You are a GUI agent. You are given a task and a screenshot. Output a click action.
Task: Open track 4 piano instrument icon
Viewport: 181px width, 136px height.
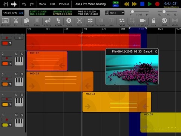pos(19,102)
